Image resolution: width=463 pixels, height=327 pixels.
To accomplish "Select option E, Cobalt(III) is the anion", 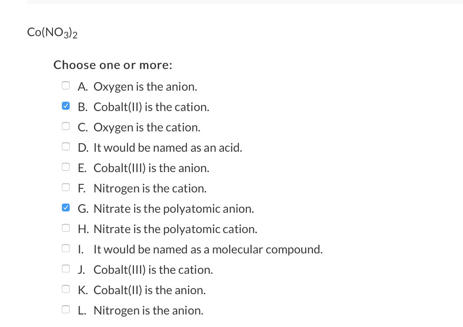I will click(x=66, y=167).
